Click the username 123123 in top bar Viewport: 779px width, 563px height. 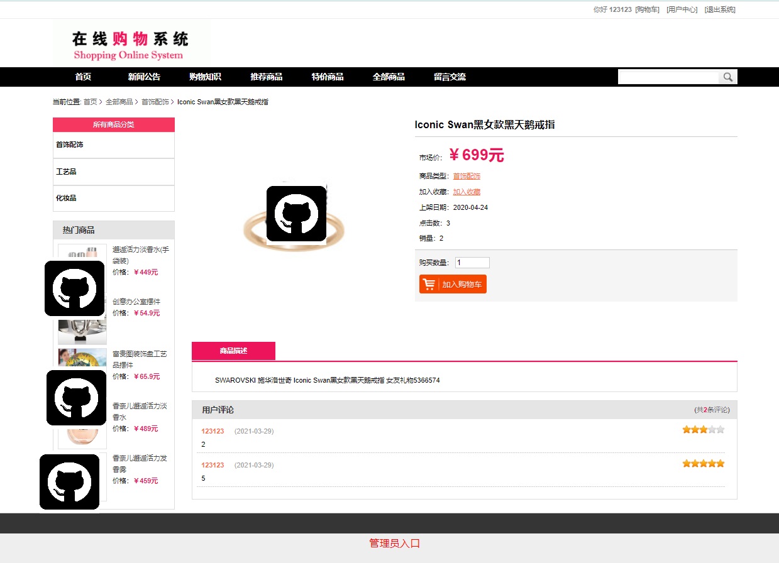pyautogui.click(x=620, y=9)
